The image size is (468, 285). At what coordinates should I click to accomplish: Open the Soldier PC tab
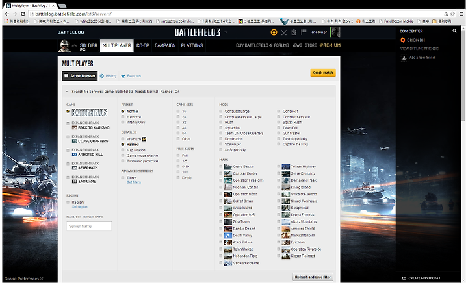[x=88, y=46]
